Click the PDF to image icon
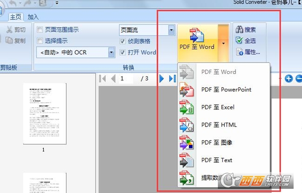Viewport: 302px width, 193px height. coord(186,143)
